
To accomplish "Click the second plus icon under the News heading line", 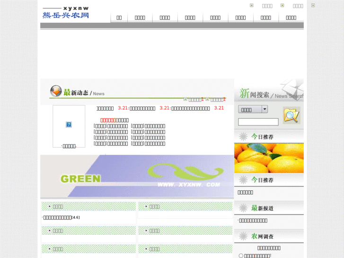I will pos(207,99).
